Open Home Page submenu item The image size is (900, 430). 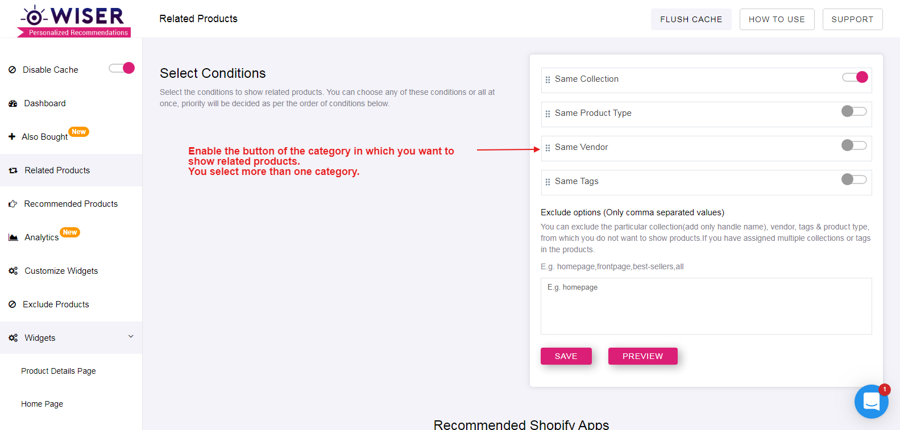[x=42, y=404]
